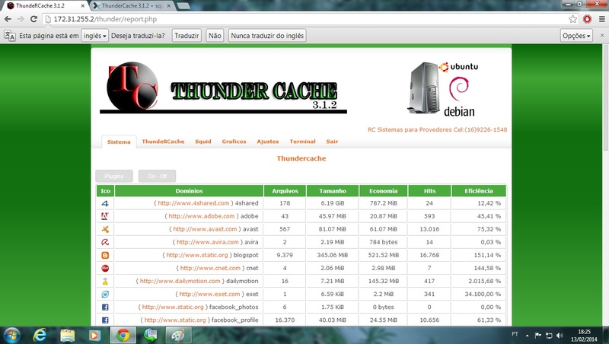Screen dimensions: 609x344
Task: Open the www.cnet.com link
Action: [210, 268]
